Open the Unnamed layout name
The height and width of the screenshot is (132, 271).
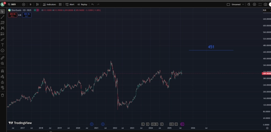coord(236,5)
